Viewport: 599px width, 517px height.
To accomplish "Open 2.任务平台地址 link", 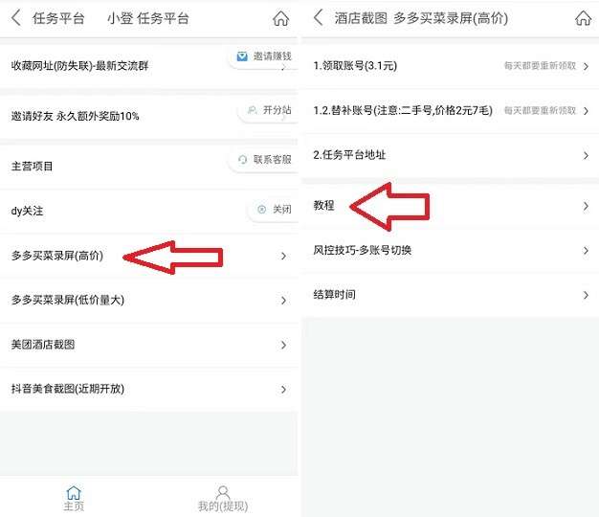I will (450, 155).
